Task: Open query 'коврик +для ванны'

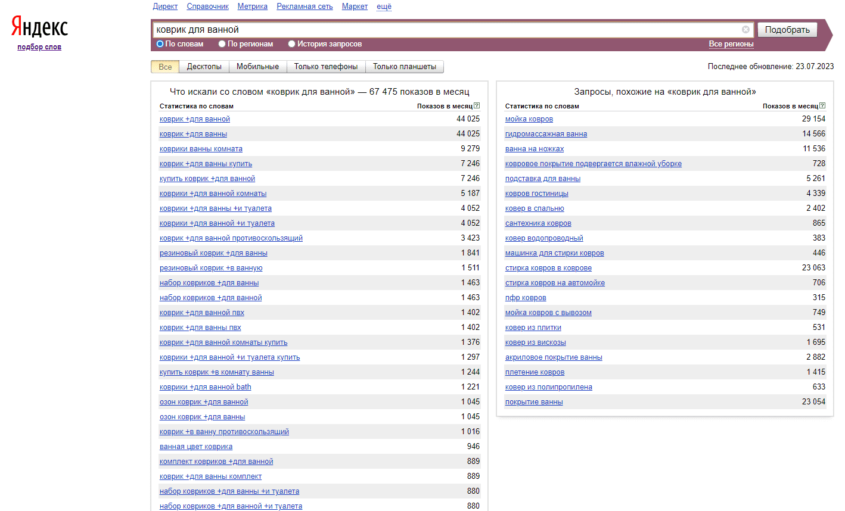Action: click(x=193, y=134)
